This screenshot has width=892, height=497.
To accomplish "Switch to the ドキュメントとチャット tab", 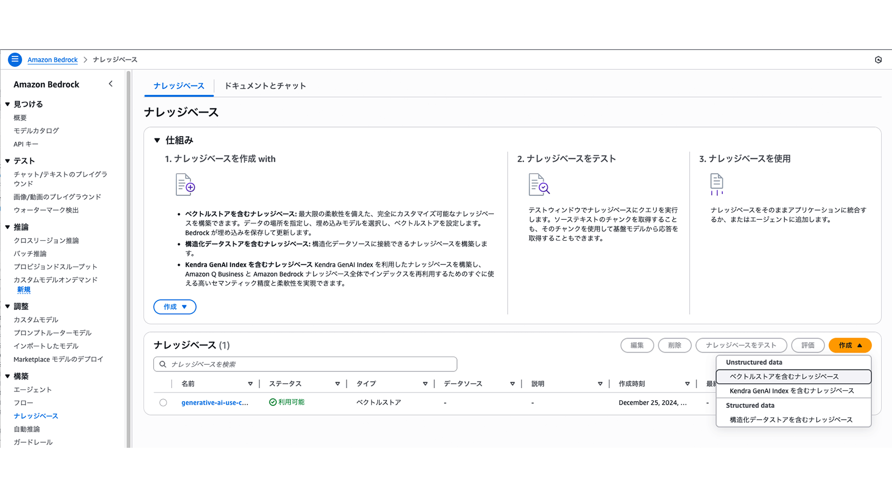I will (x=265, y=86).
